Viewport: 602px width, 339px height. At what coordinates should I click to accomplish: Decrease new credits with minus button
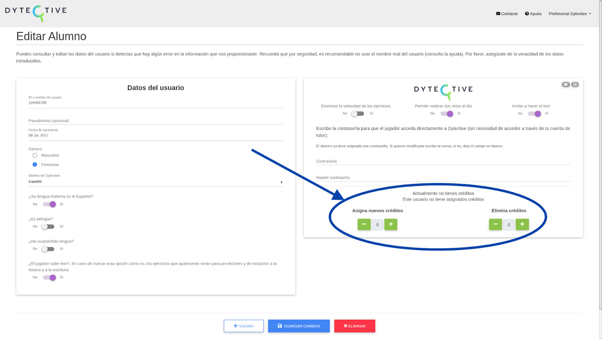[364, 224]
